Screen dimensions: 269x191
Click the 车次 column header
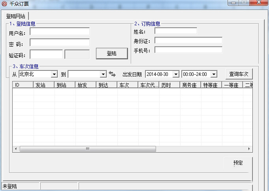point(128,85)
